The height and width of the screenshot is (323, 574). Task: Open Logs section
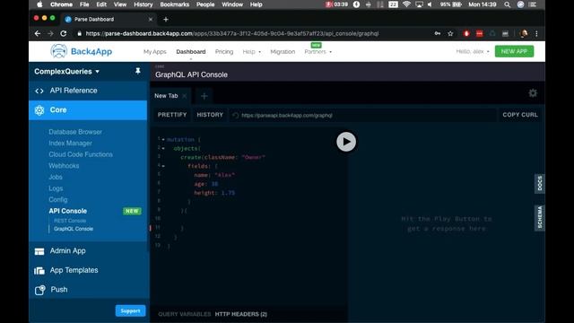pyautogui.click(x=56, y=188)
